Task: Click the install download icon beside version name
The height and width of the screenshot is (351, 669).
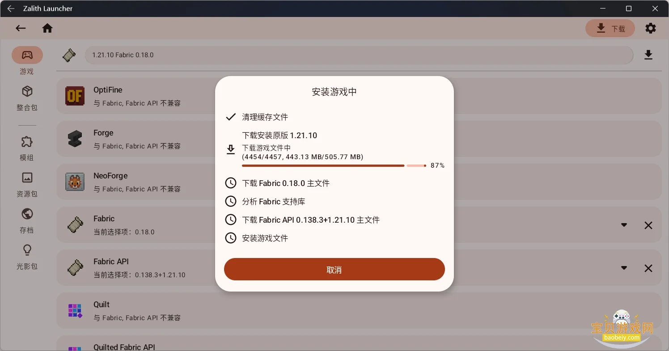Action: pos(648,55)
